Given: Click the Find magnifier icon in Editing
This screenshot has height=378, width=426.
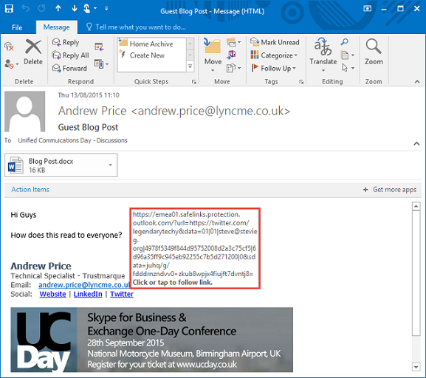Looking at the screenshot, I should point(345,42).
